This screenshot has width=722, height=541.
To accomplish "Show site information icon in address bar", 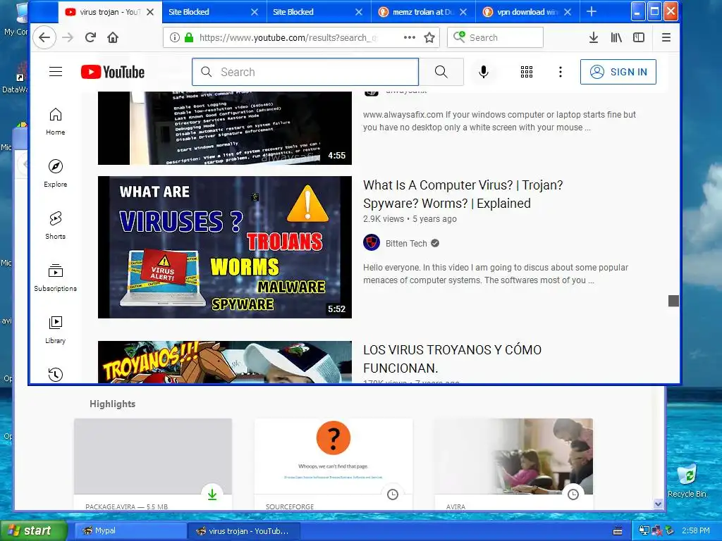I will tap(175, 38).
